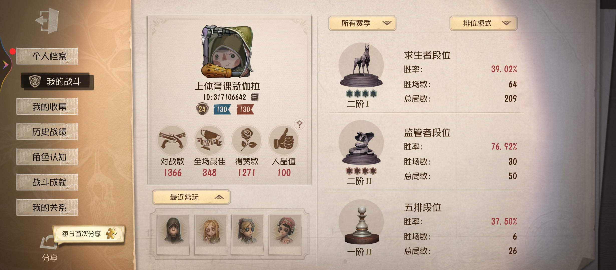Open the 我的收集 section

pos(47,107)
